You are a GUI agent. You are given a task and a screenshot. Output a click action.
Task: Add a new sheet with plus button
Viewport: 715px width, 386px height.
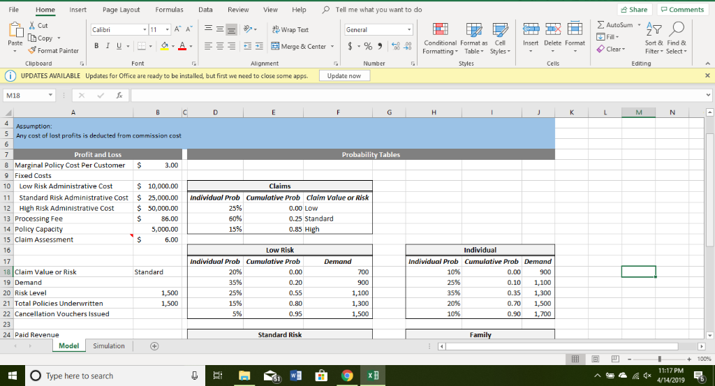coord(154,346)
